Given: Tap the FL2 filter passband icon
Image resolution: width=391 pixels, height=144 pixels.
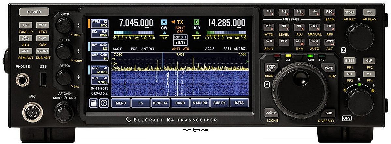Looking at the screenshot, I should (164, 34).
